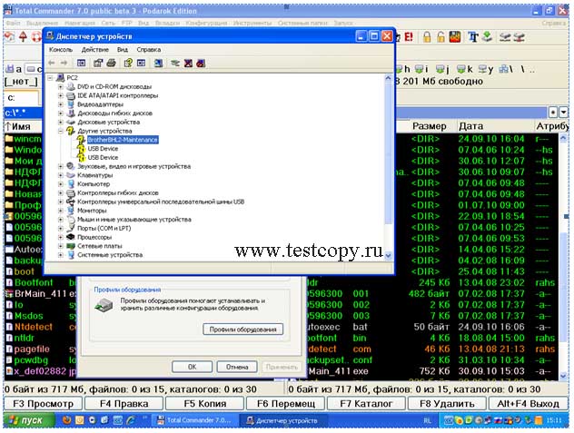Screen dimensions: 574x433
Task: Click OK in the system properties dialog
Action: point(193,367)
